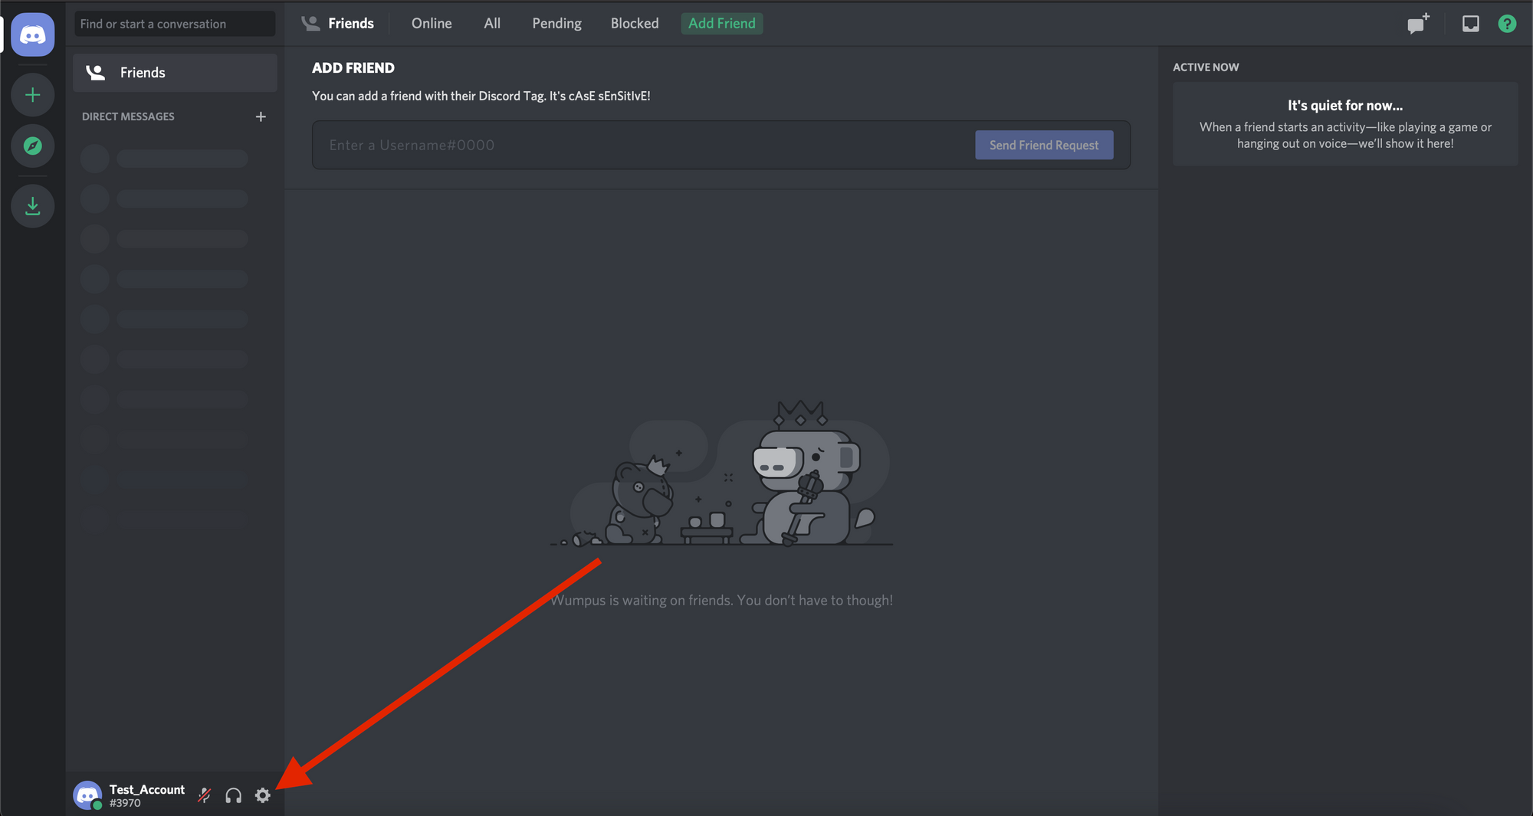The image size is (1533, 816).
Task: Add a server with the plus icon
Action: (33, 95)
